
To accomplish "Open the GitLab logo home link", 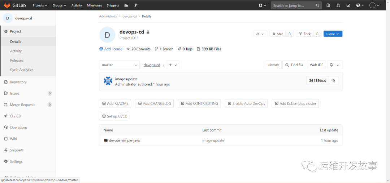I will [x=14, y=5].
